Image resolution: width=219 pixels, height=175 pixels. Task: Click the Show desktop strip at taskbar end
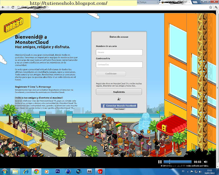click(x=218, y=172)
